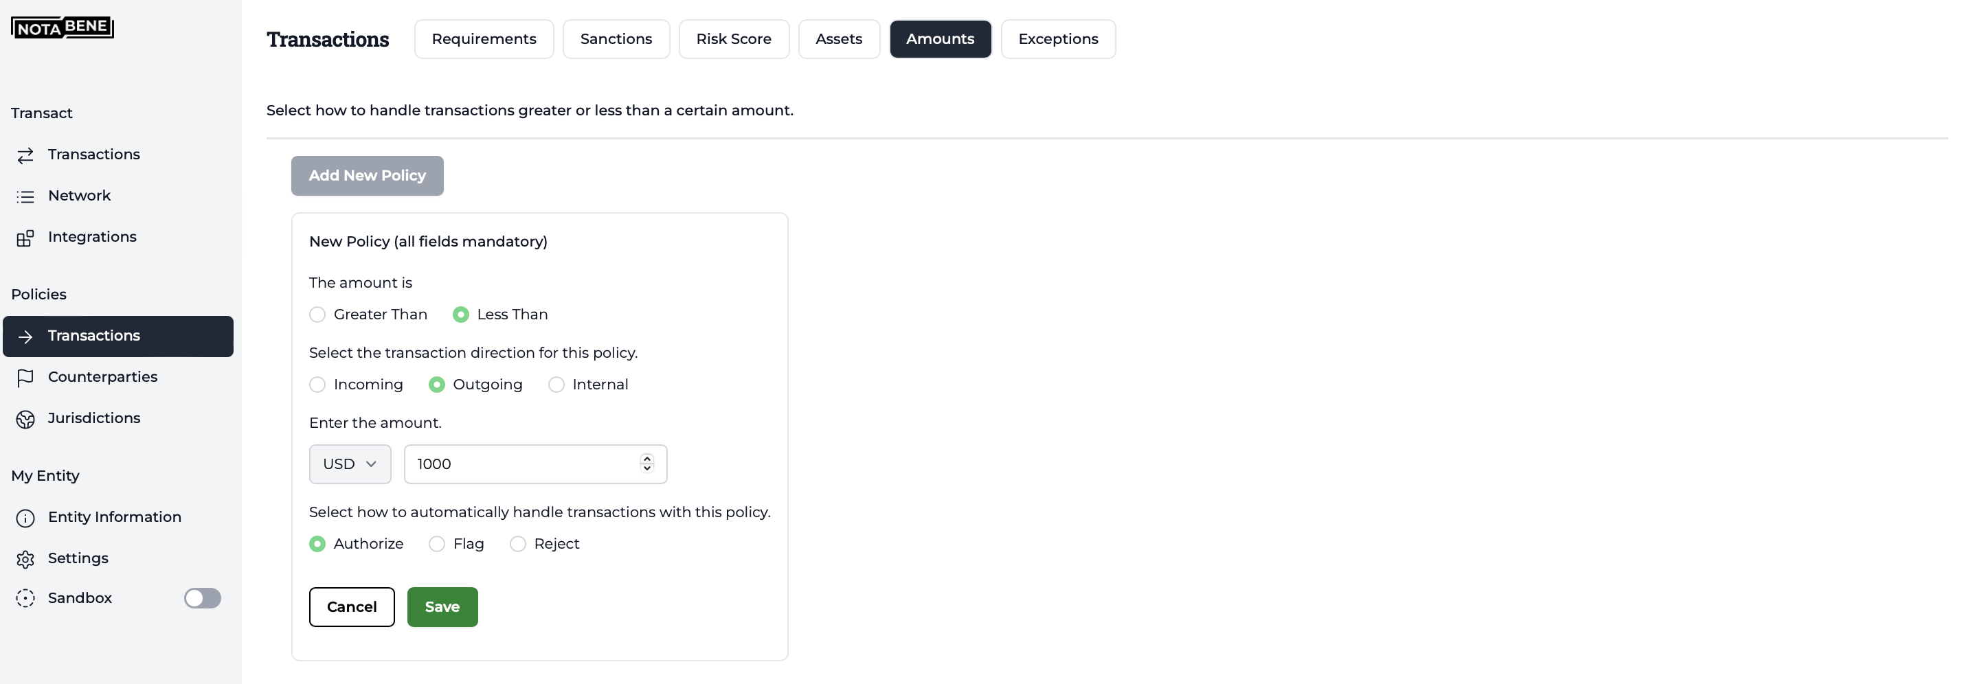Open Transactions under the Transact section

click(x=117, y=155)
